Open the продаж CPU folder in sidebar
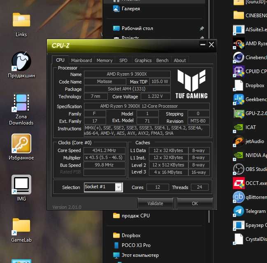Viewport: 267px width, 263px height. tap(131, 216)
